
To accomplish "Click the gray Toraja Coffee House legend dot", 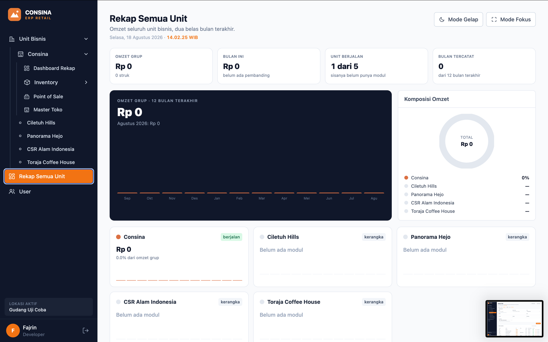I will point(406,211).
